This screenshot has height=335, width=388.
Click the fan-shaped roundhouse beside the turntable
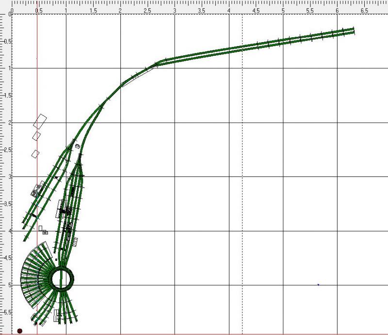pos(36,276)
